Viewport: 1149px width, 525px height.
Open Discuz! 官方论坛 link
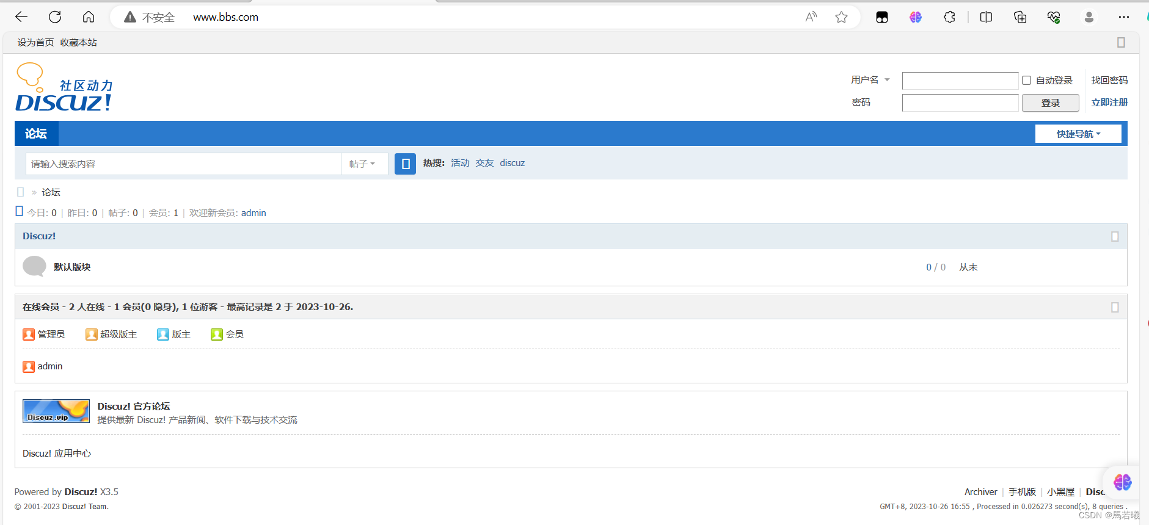[x=134, y=406]
